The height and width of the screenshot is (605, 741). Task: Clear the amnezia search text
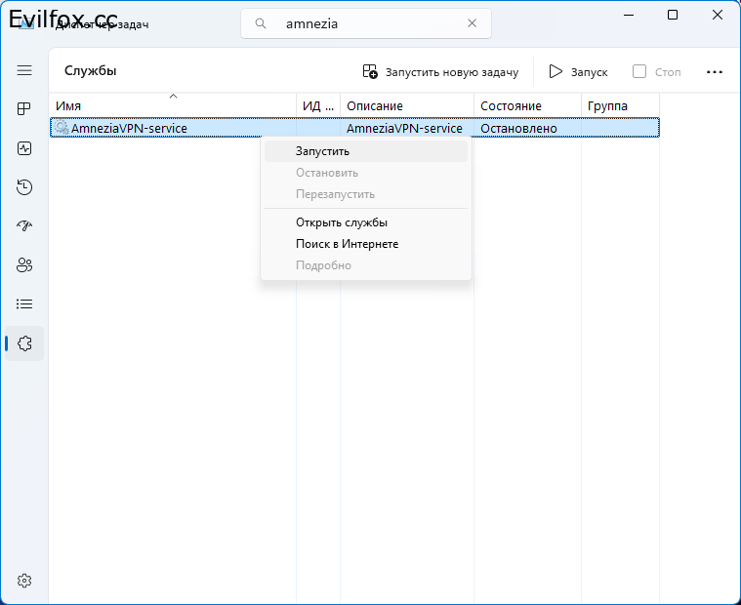473,24
